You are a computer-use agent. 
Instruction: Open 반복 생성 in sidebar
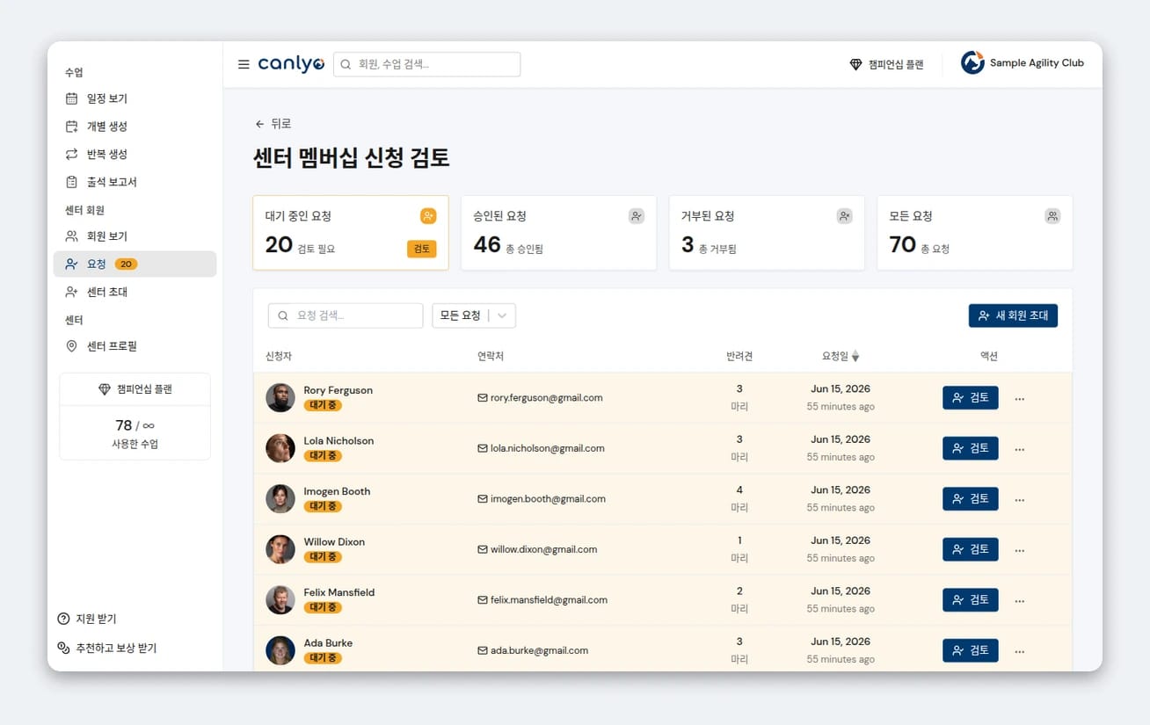pyautogui.click(x=135, y=154)
